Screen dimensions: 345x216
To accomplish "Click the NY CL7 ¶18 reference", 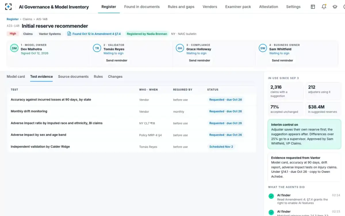I will [147, 123].
